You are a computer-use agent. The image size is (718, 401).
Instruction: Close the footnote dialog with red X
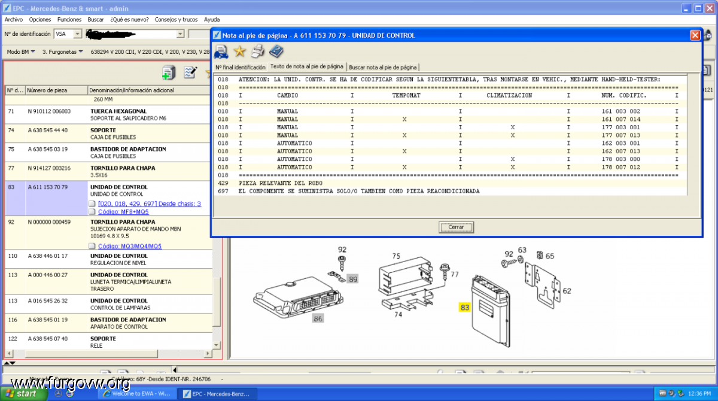tap(695, 35)
